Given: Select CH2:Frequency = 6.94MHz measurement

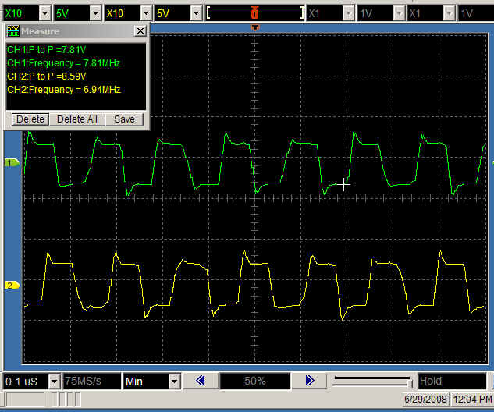Looking at the screenshot, I should click(x=64, y=90).
